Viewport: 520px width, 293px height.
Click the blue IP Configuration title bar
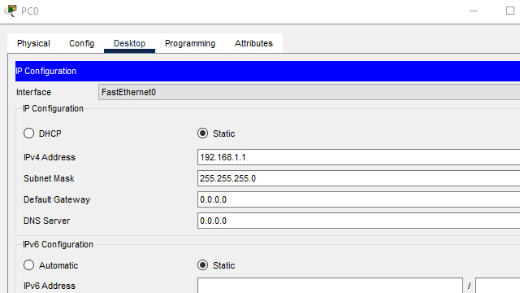(267, 71)
